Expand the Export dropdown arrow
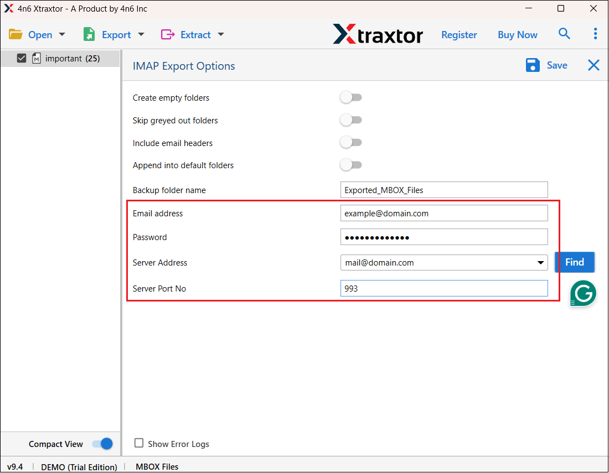609x473 pixels. click(140, 34)
